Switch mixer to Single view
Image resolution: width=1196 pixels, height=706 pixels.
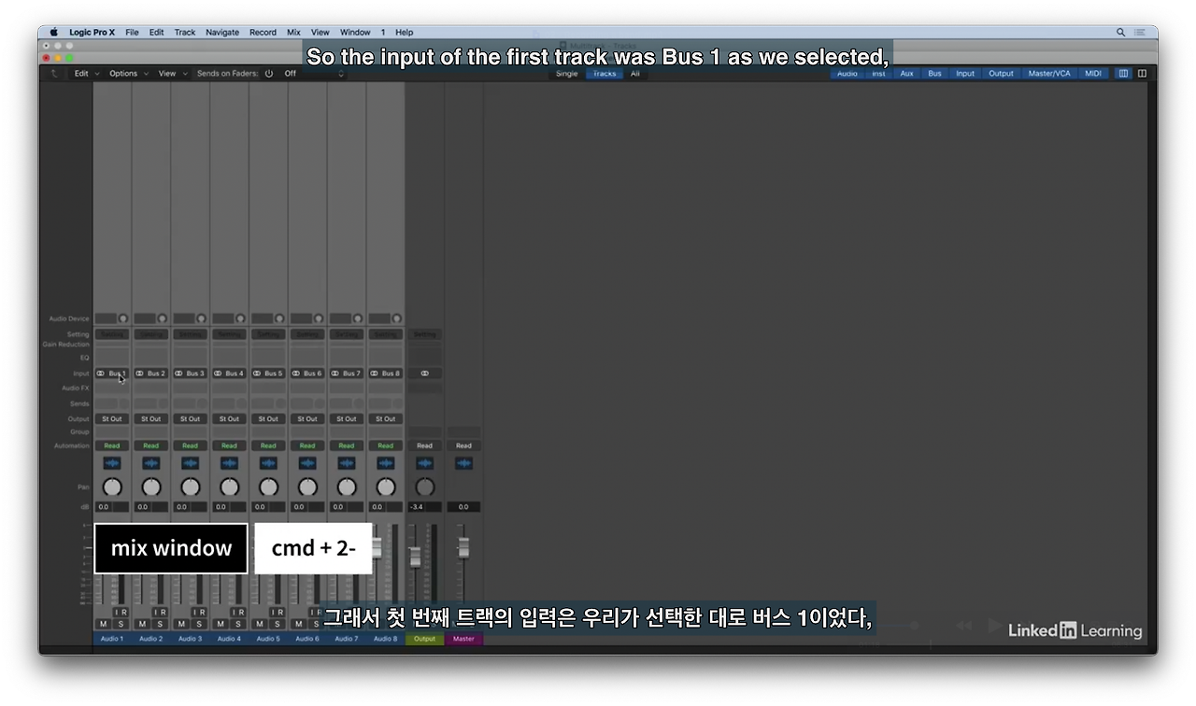tap(567, 74)
